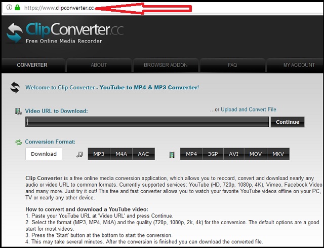Viewport: 324px width, 248px height.
Task: Click the green arrows Conversion Format icon
Action: pyautogui.click(x=18, y=142)
